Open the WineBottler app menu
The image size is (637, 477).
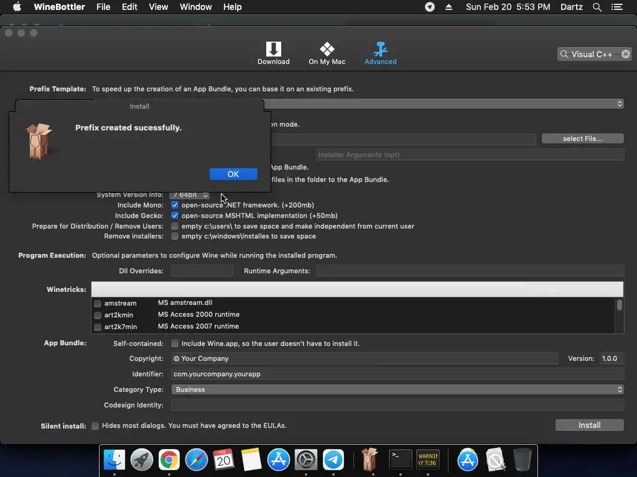(59, 7)
